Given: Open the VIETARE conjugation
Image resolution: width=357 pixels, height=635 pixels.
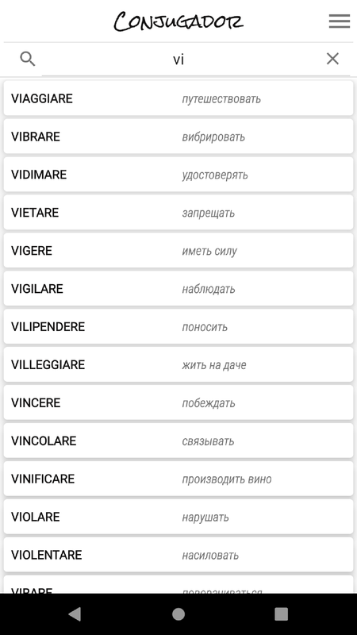Looking at the screenshot, I should pos(178,213).
